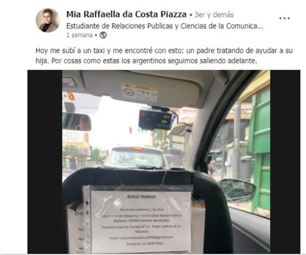Click the yellow traffic light seen through the windshield

[130, 129]
